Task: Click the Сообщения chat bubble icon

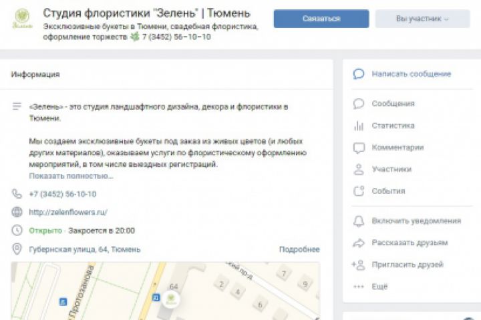Action: 359,103
